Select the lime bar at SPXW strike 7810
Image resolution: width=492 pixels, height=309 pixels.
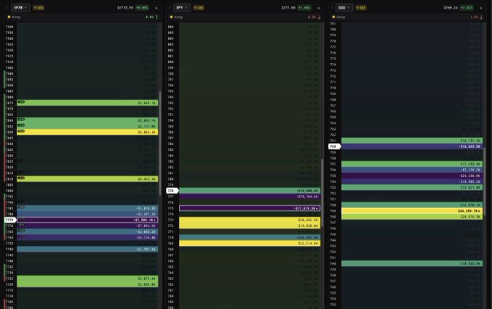pyautogui.click(x=88, y=178)
